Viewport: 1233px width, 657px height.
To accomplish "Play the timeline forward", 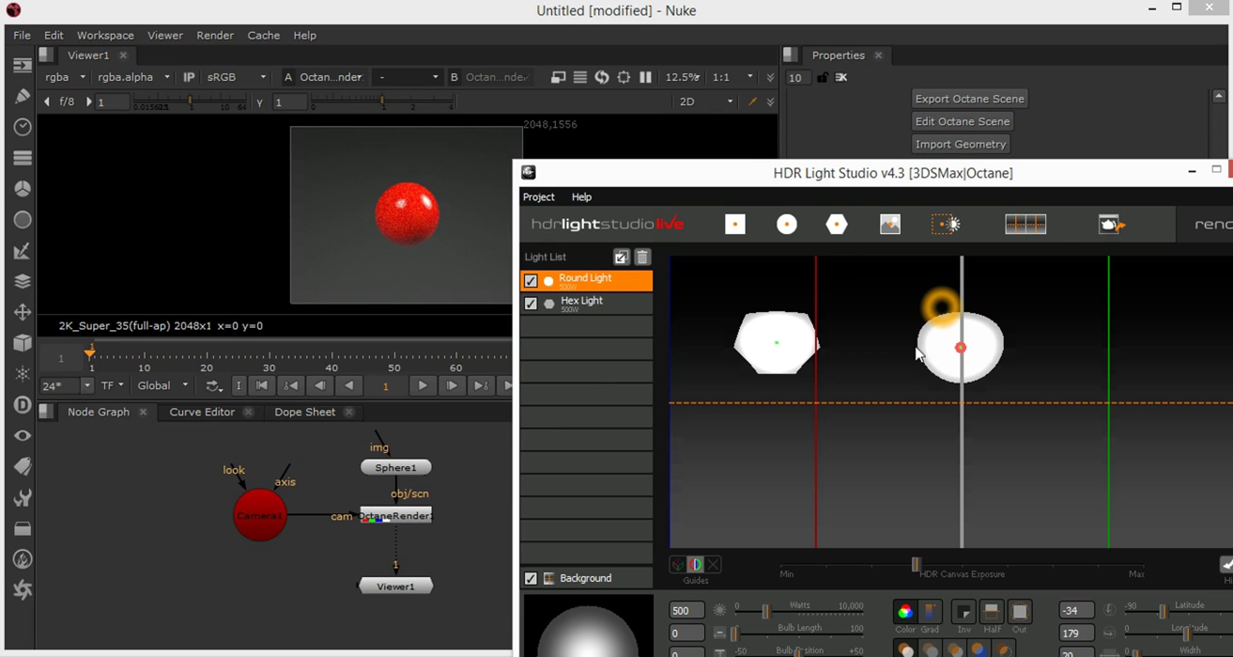I will 422,386.
